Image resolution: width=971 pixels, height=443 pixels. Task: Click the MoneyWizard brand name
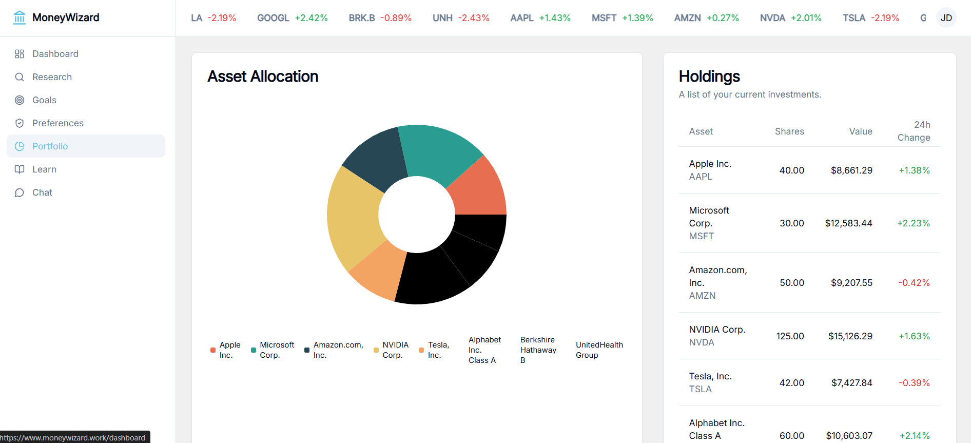point(66,17)
